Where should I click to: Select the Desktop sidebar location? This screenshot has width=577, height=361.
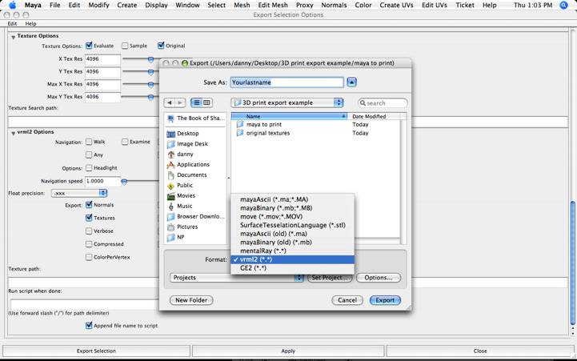coord(187,134)
